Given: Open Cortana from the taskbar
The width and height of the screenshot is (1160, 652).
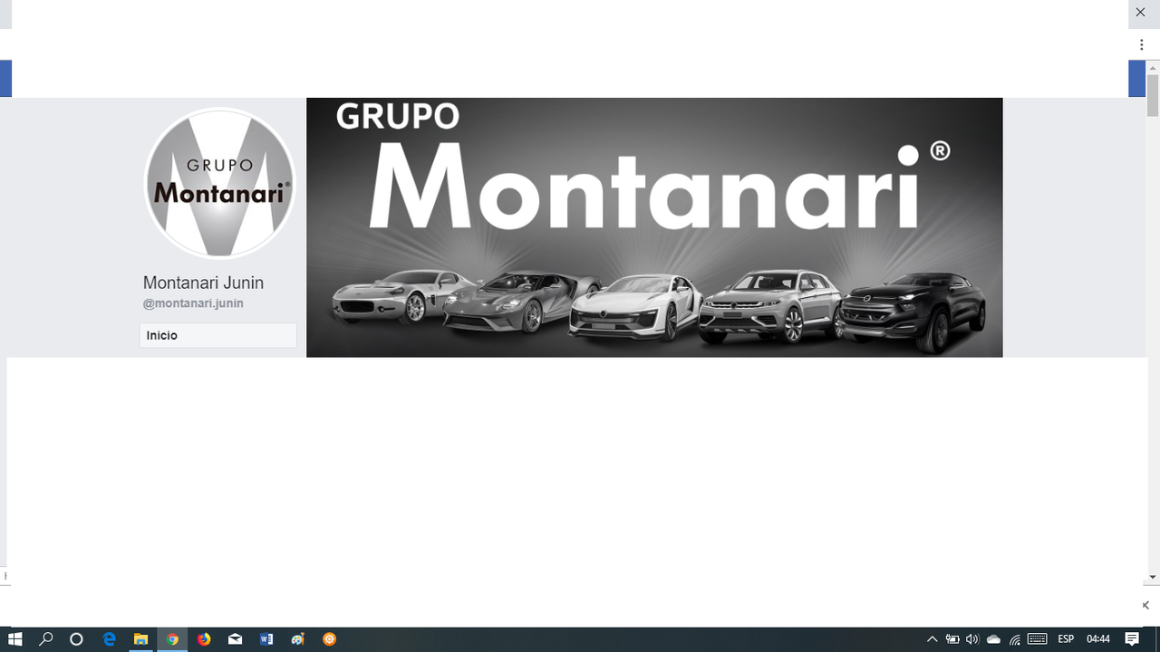Looking at the screenshot, I should 76,639.
